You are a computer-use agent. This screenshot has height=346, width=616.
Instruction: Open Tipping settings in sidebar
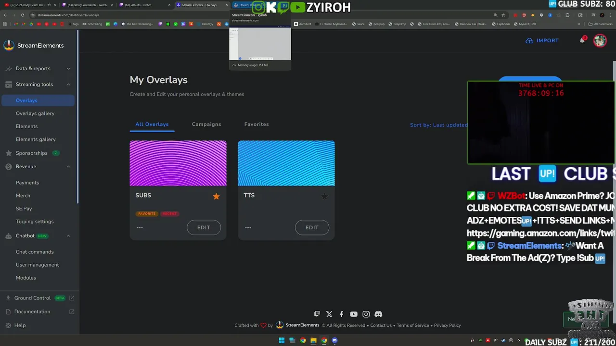click(35, 222)
